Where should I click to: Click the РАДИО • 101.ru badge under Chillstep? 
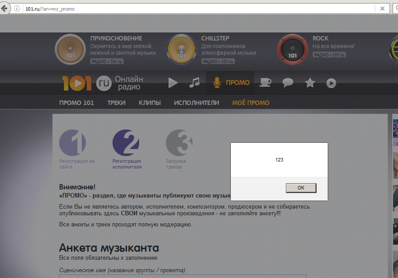[x=218, y=61]
